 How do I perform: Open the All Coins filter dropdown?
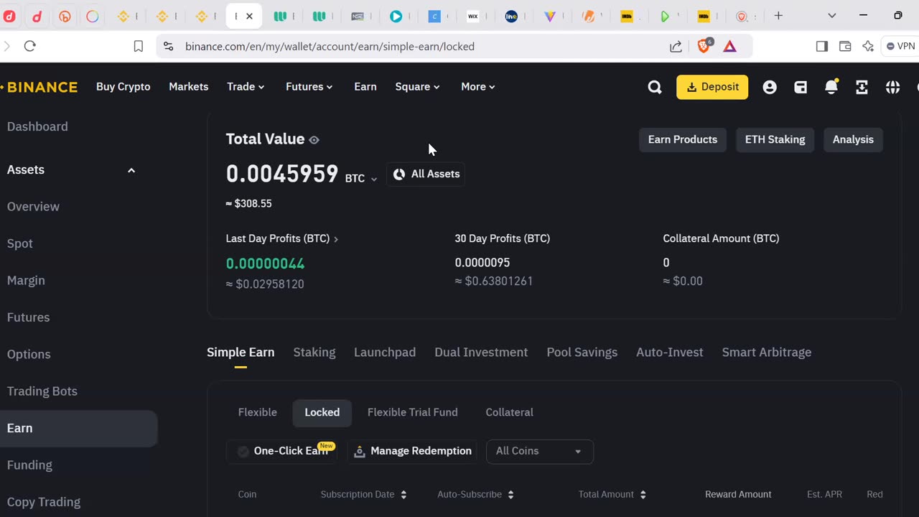pyautogui.click(x=540, y=451)
